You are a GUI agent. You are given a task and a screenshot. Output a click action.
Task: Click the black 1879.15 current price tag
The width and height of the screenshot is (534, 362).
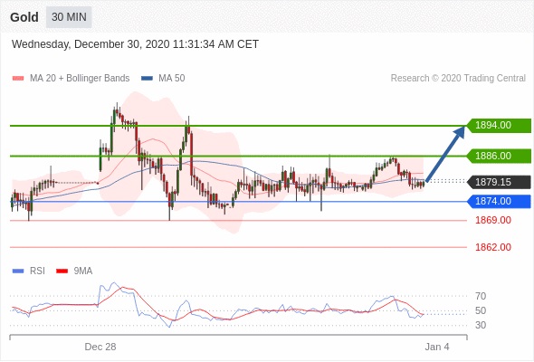499,182
